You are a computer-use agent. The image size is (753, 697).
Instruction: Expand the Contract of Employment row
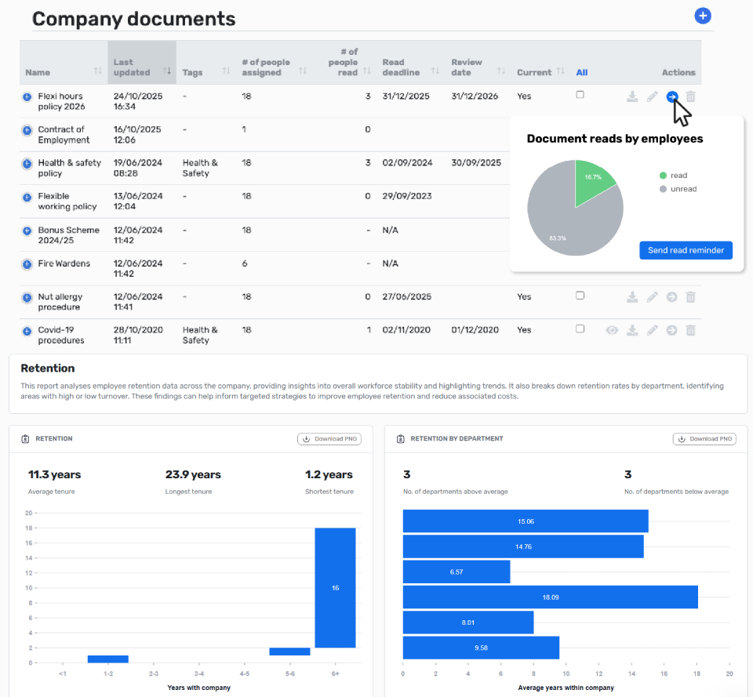tap(27, 130)
